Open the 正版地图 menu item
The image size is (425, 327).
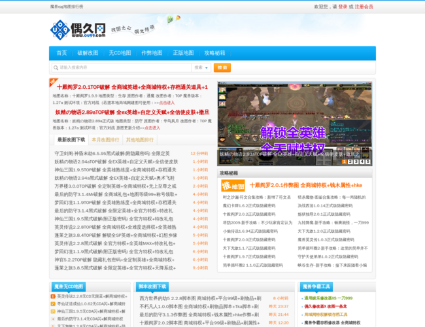click(183, 53)
